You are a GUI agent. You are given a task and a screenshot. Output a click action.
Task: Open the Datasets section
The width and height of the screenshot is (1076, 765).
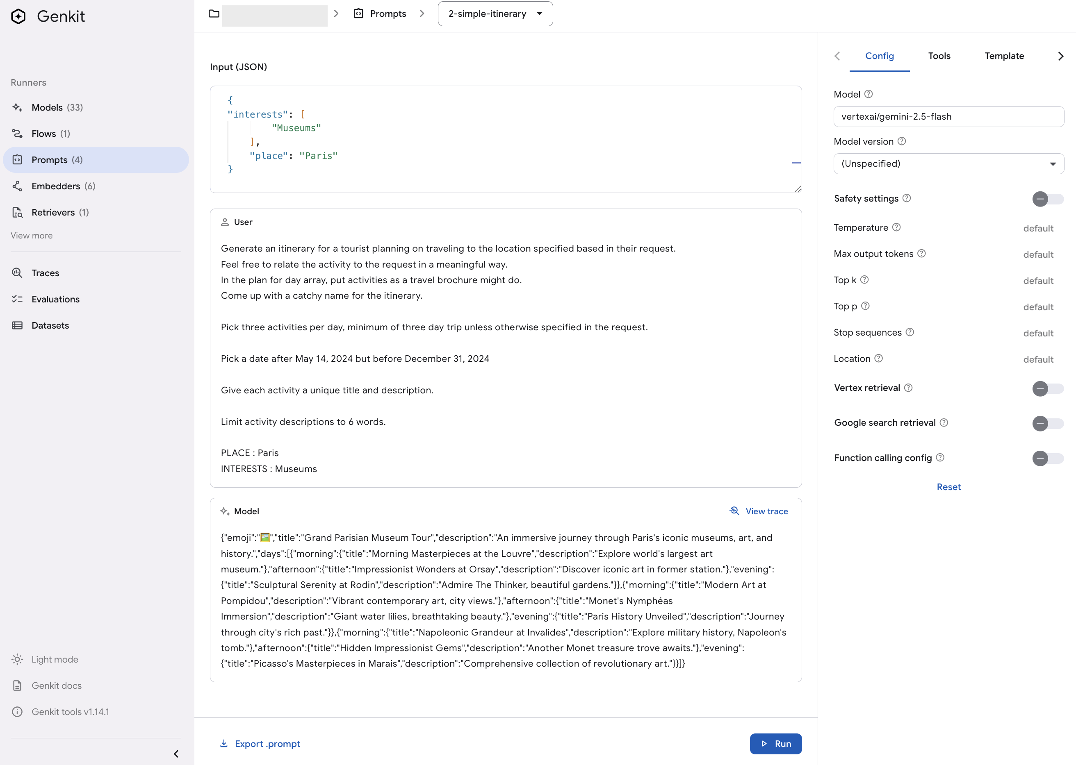pos(50,325)
